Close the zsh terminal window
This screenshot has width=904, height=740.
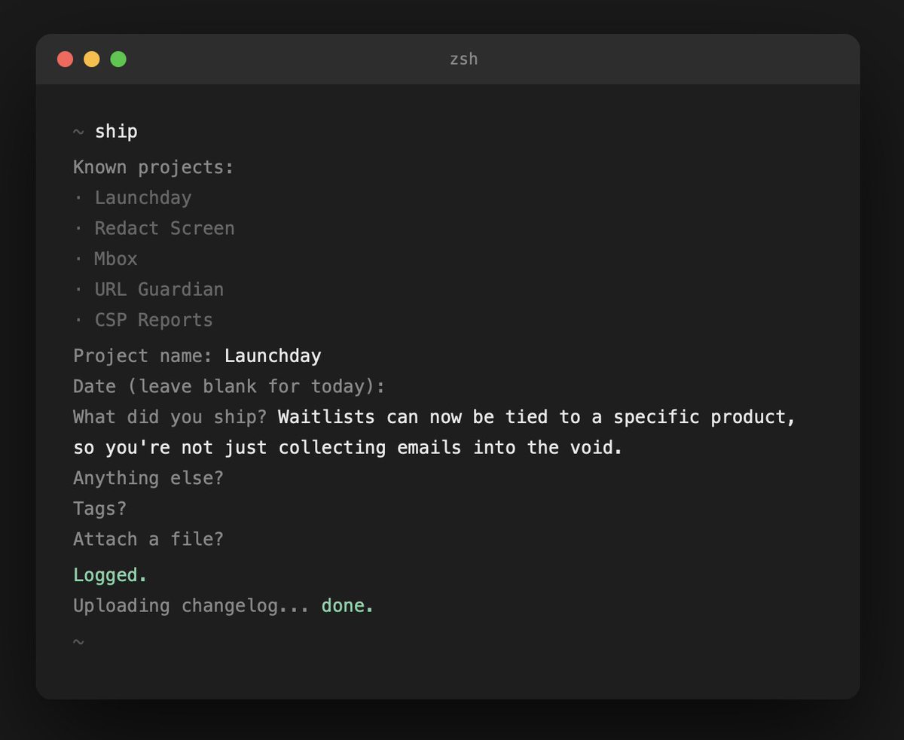click(x=65, y=59)
